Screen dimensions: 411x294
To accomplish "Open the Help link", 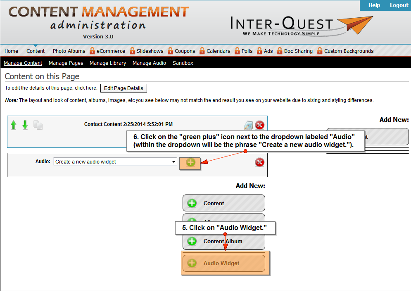I will (374, 5).
